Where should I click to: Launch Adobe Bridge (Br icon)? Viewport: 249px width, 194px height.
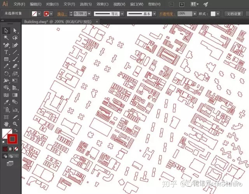click(x=172, y=4)
